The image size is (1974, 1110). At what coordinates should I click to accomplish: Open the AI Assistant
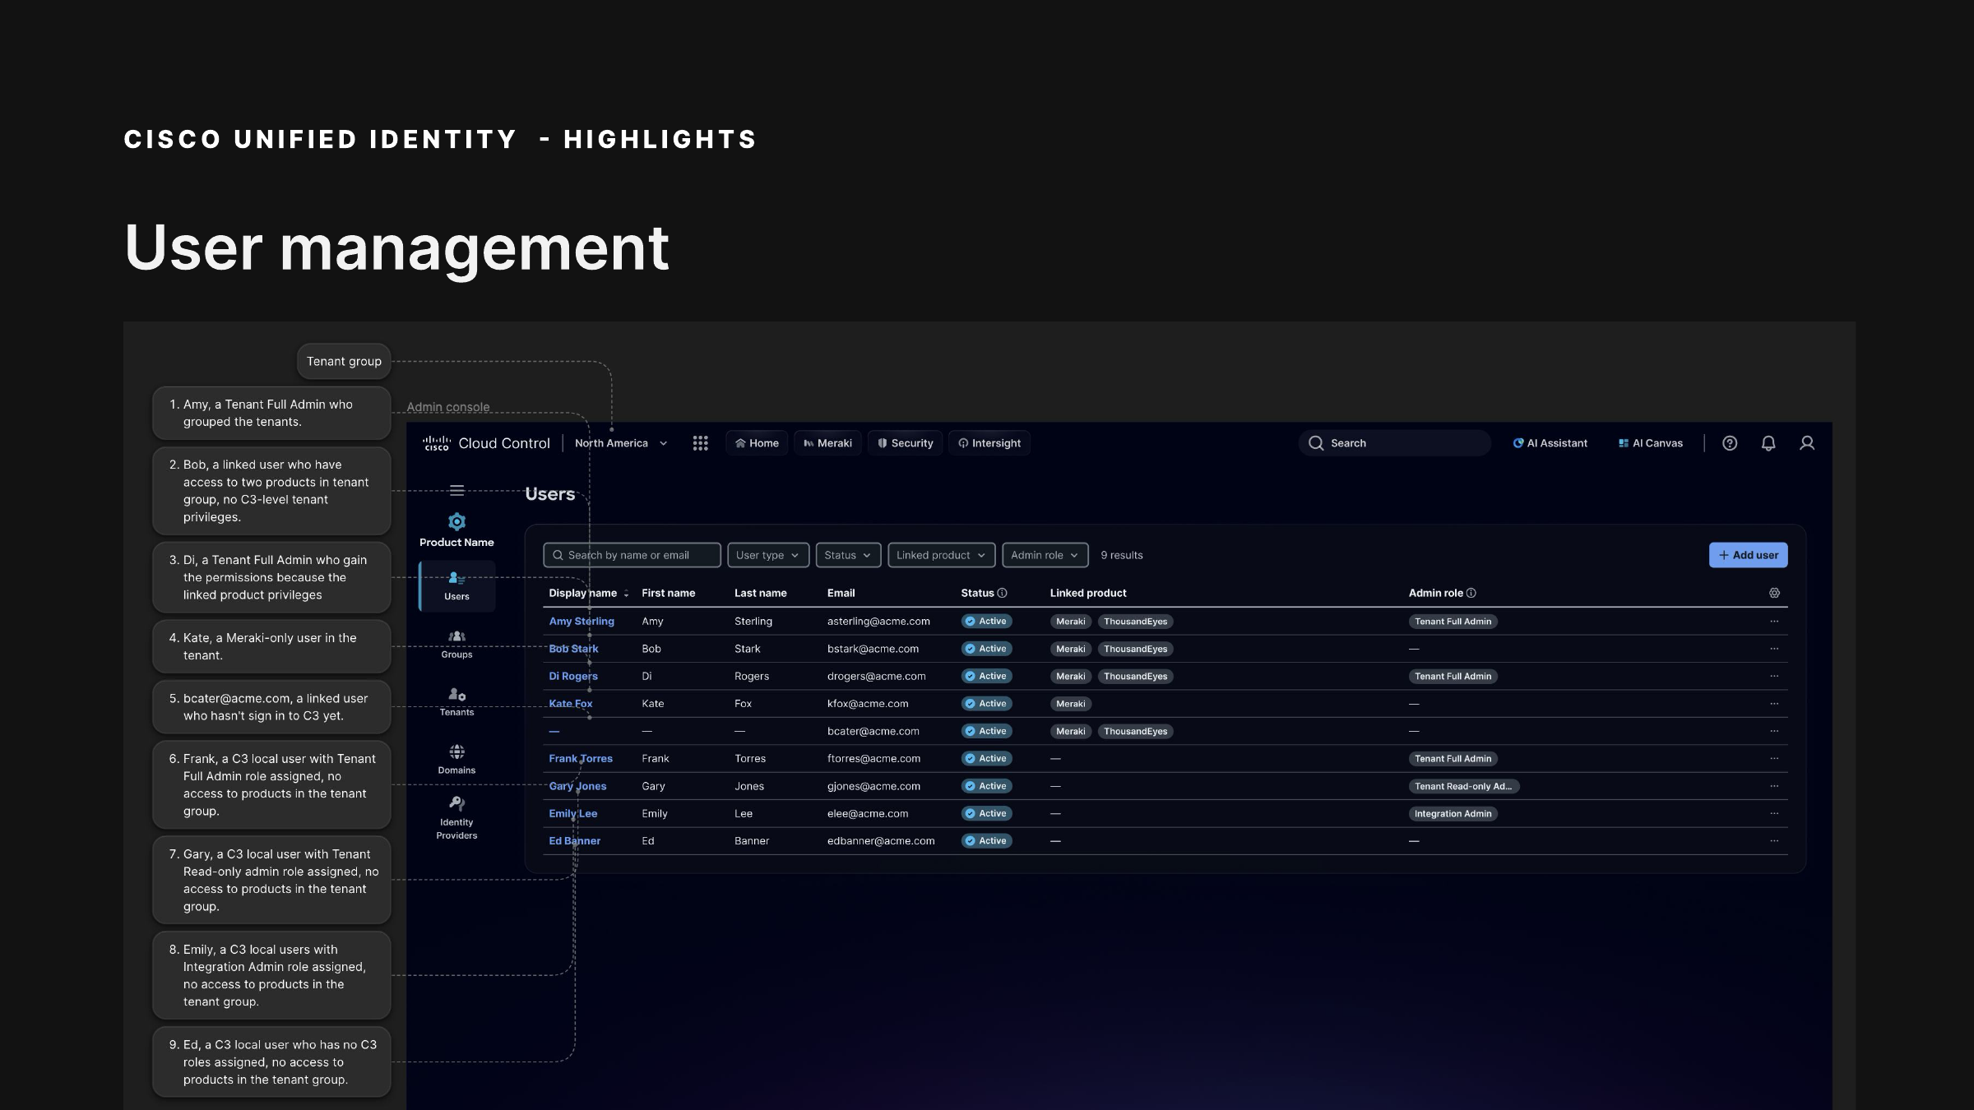pos(1550,443)
